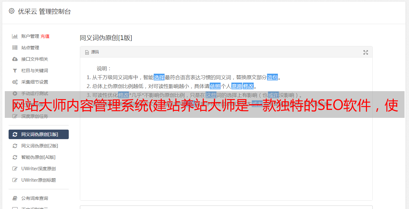Click the fullscreen expand icon in editor

point(366,52)
